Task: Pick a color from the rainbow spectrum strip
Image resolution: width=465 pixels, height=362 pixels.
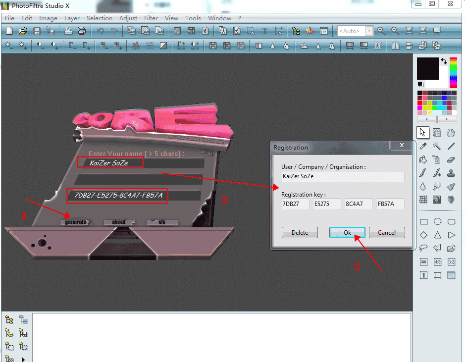Action: click(x=453, y=73)
